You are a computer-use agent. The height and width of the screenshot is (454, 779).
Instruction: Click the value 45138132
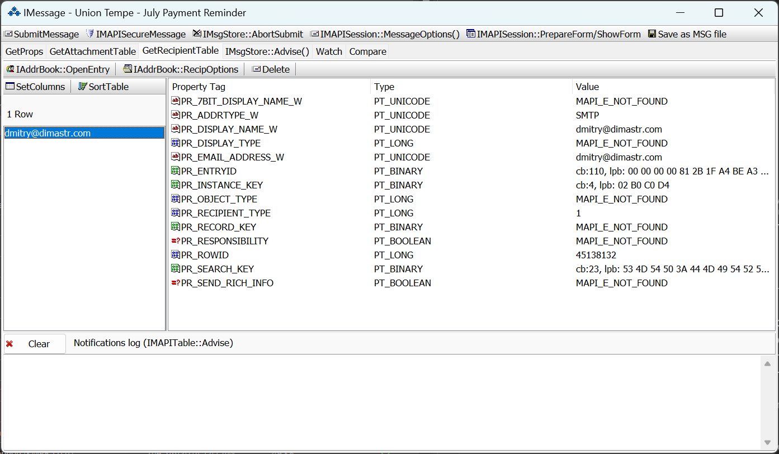(x=596, y=255)
